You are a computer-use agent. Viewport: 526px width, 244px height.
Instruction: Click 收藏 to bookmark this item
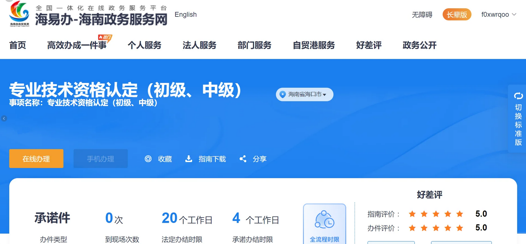coord(165,159)
